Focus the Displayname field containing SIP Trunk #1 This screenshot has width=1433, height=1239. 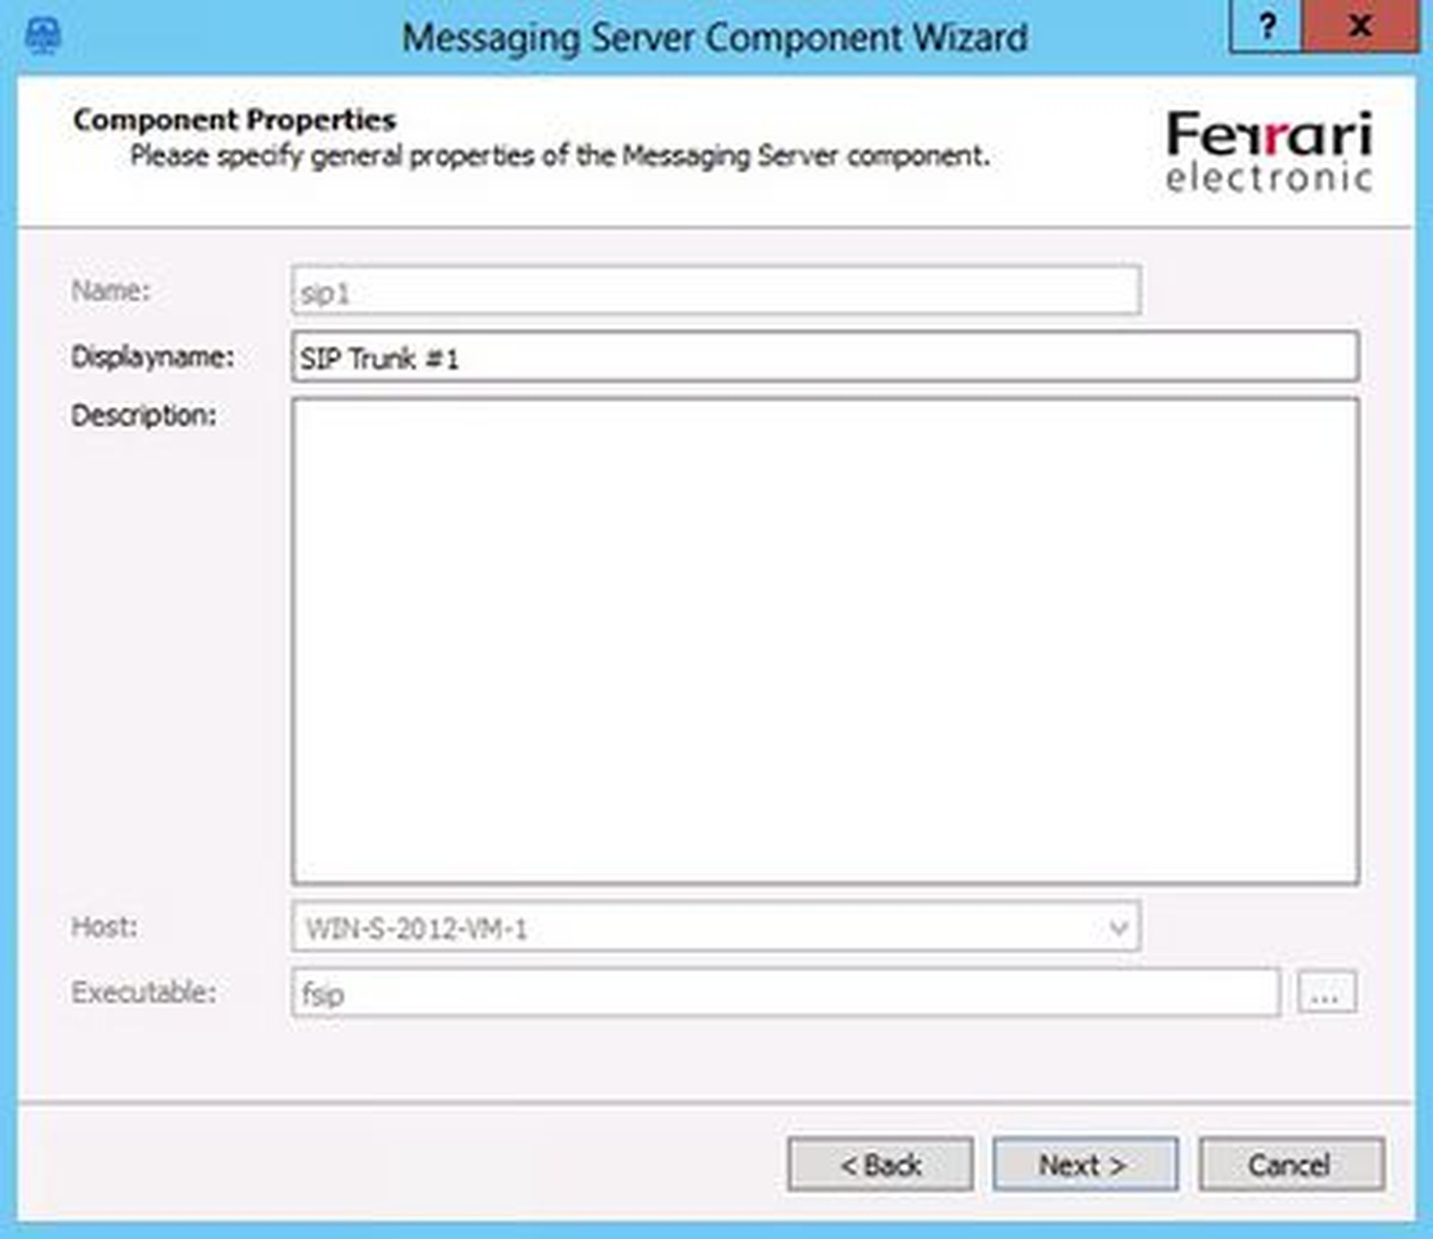pos(824,357)
